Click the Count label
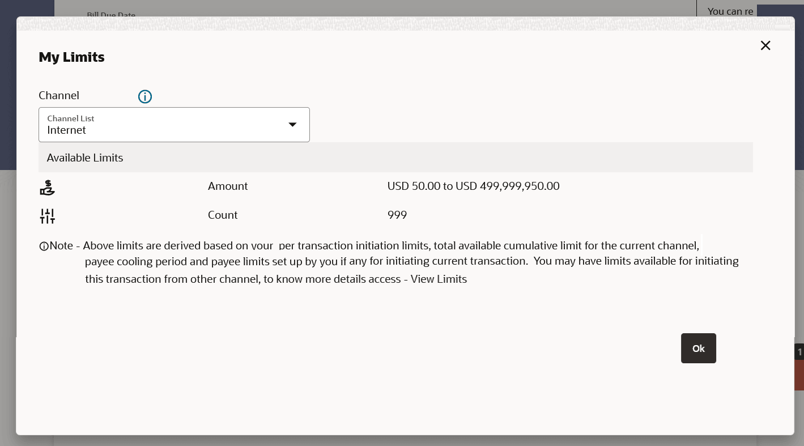Image resolution: width=804 pixels, height=446 pixels. tap(223, 215)
